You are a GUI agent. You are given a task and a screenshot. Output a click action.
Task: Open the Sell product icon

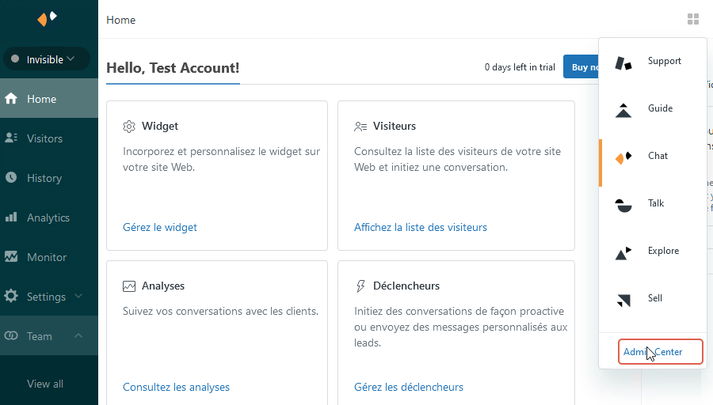(624, 299)
